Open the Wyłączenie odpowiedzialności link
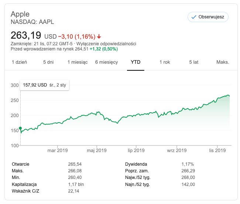240x204 pixels. tap(106, 44)
